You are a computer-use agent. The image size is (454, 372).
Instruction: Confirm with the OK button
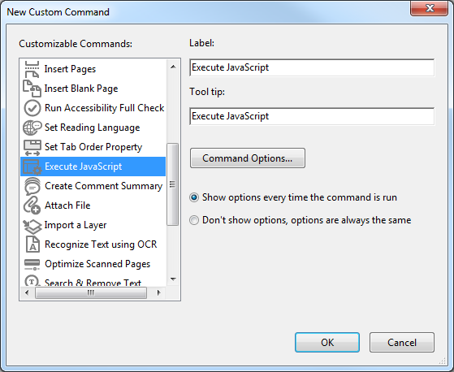pyautogui.click(x=327, y=343)
